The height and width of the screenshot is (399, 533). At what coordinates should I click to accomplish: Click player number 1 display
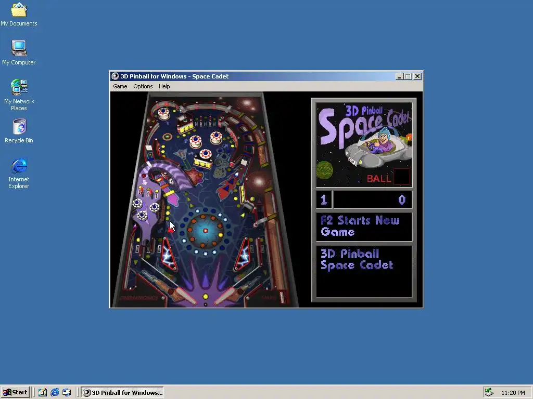point(324,200)
